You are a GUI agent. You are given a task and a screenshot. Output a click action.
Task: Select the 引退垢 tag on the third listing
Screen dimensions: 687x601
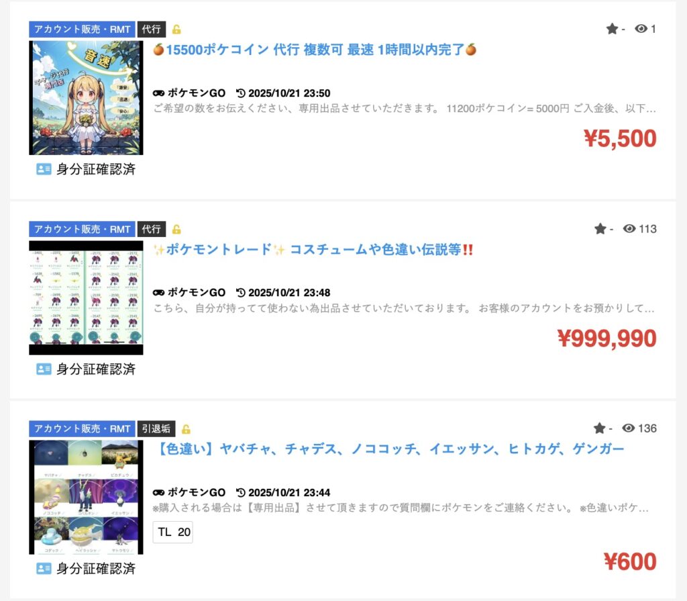(156, 428)
